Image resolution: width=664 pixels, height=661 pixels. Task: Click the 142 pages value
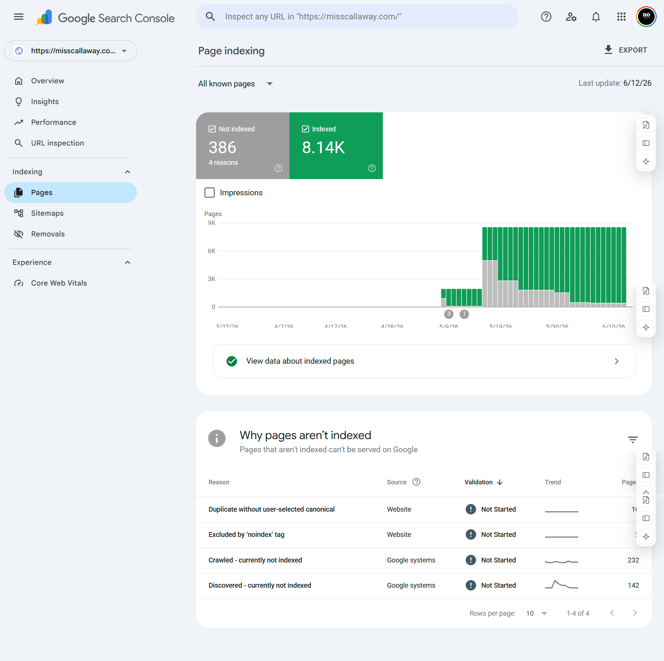633,586
